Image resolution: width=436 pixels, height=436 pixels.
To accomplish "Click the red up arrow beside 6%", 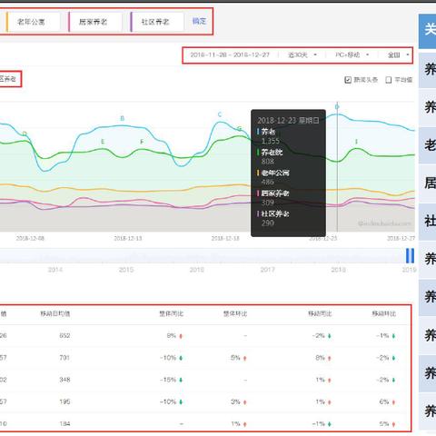I will coord(393,402).
